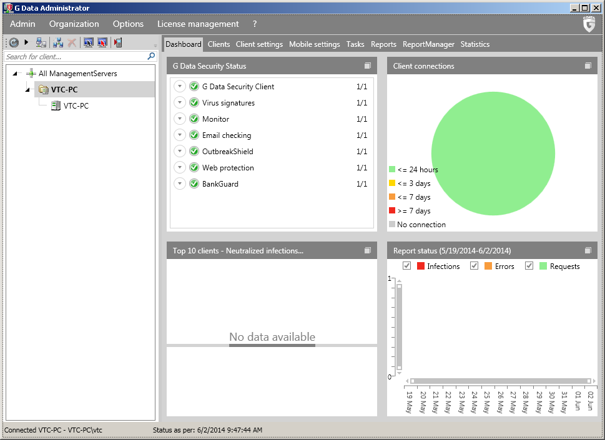This screenshot has width=605, height=440.
Task: Click the mobile phone toolbar icon
Action: coord(117,42)
